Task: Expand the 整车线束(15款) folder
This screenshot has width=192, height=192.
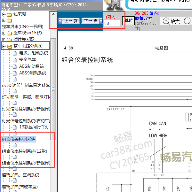Action: click(4, 33)
